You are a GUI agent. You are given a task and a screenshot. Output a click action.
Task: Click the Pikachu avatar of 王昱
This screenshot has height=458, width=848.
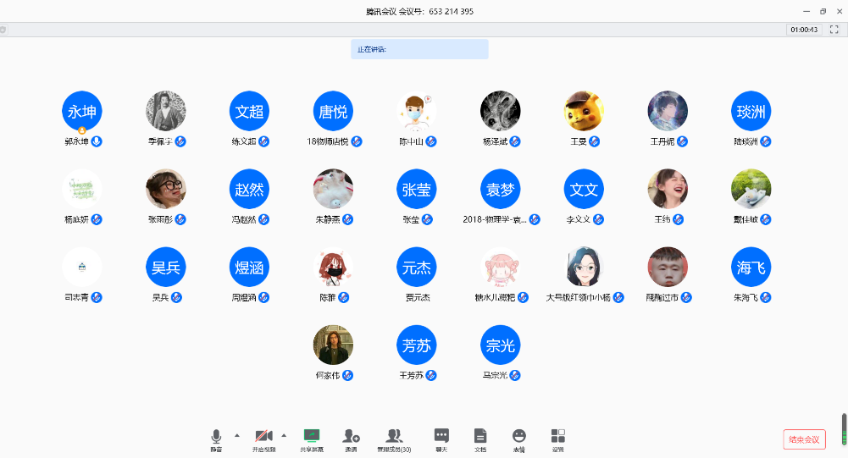coord(585,111)
